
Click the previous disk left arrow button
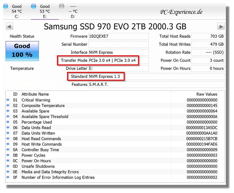[x=10, y=27]
